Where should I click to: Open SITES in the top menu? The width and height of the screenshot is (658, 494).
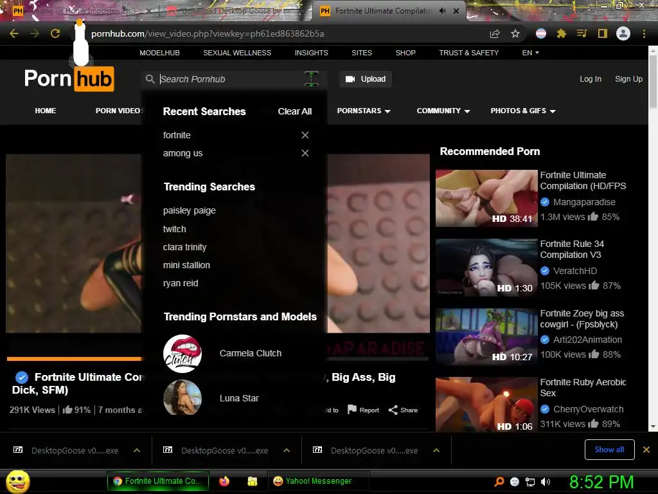click(x=362, y=53)
